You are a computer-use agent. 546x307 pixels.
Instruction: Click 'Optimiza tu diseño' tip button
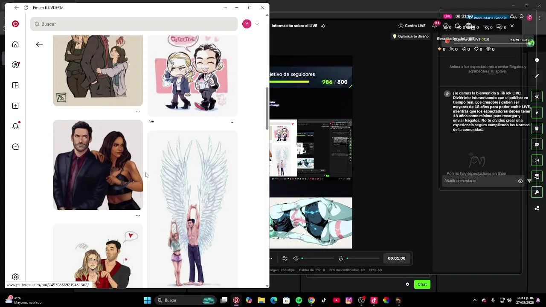(410, 36)
